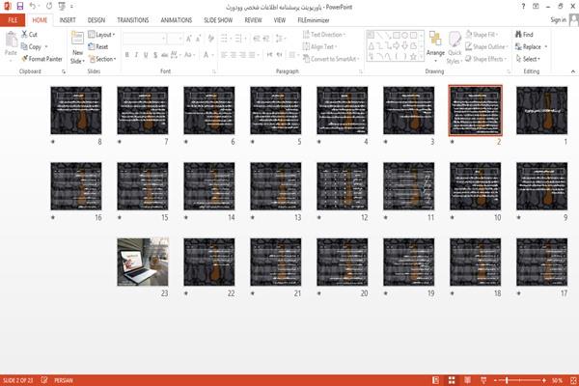Image resolution: width=579 pixels, height=386 pixels.
Task: Click the zoom slider in status bar
Action: 519,380
